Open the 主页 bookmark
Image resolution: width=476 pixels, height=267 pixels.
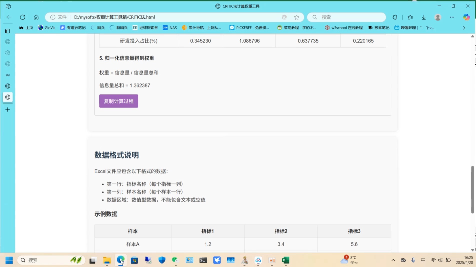(26, 28)
